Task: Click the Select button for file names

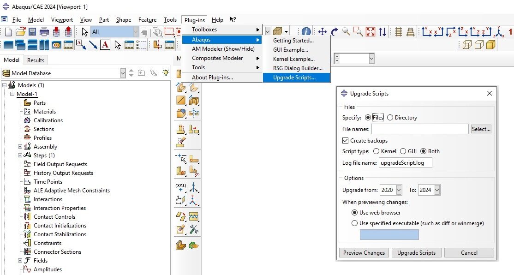Action: [x=481, y=129]
